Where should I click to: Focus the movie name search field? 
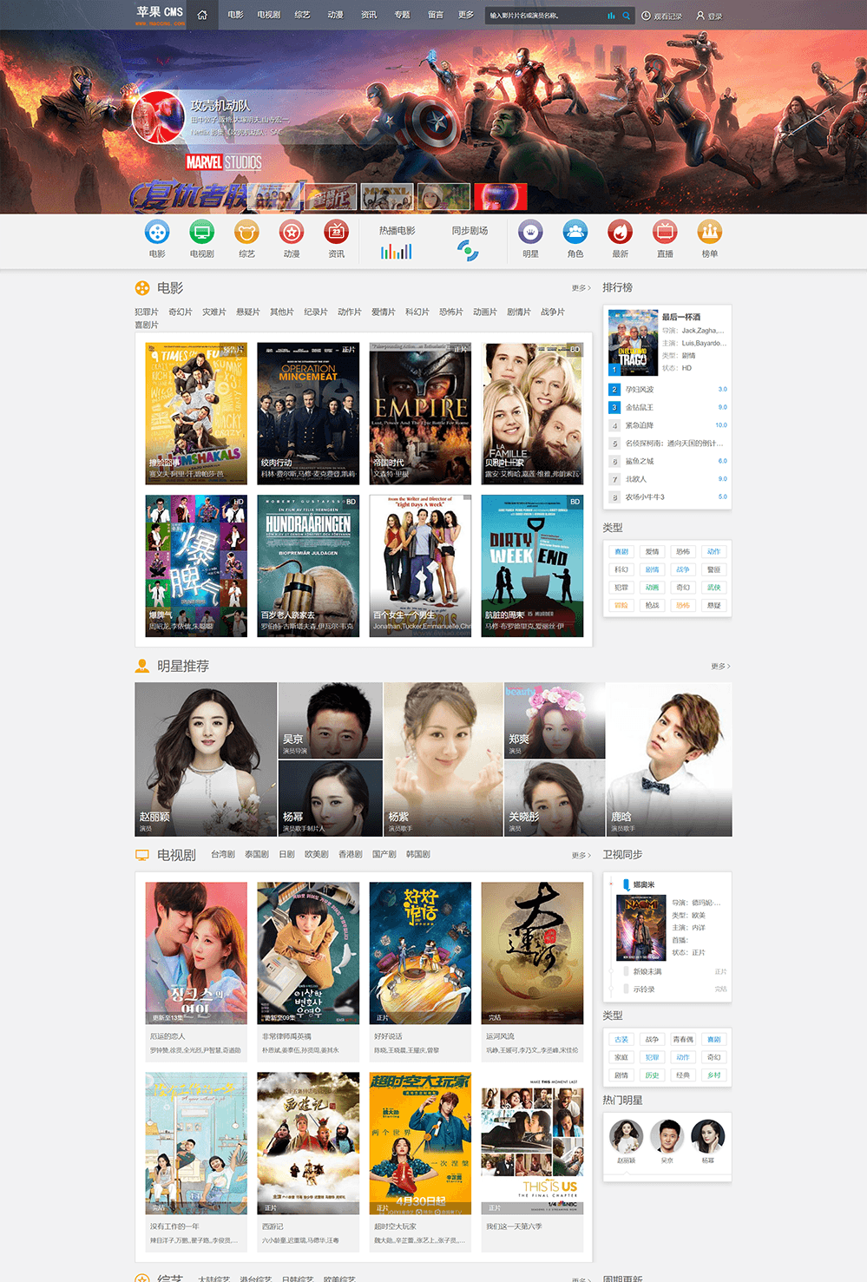545,16
